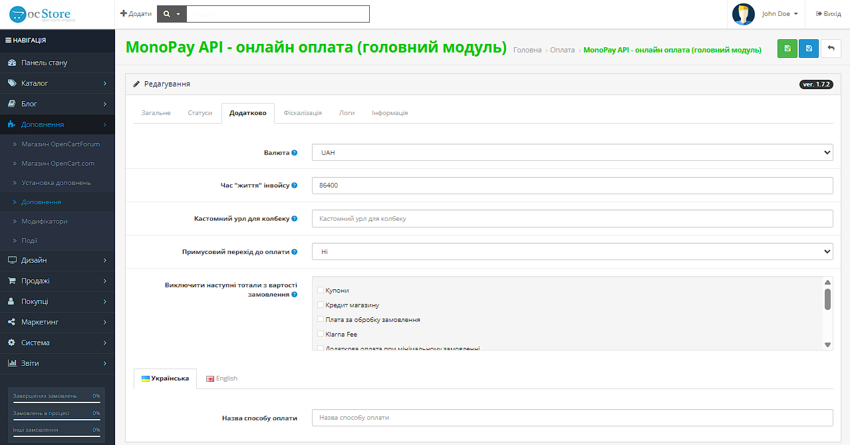Click the John Doe avatar picture
Image resolution: width=850 pixels, height=445 pixels.
click(x=744, y=14)
